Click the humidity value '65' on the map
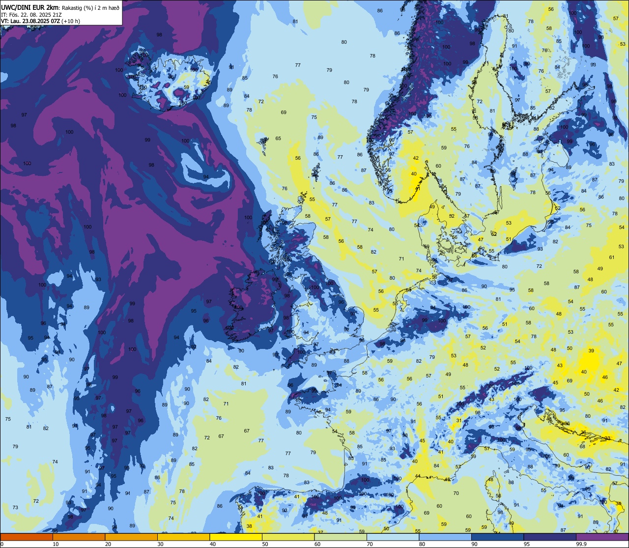Screen dimensions: 629x548 pos(278,138)
